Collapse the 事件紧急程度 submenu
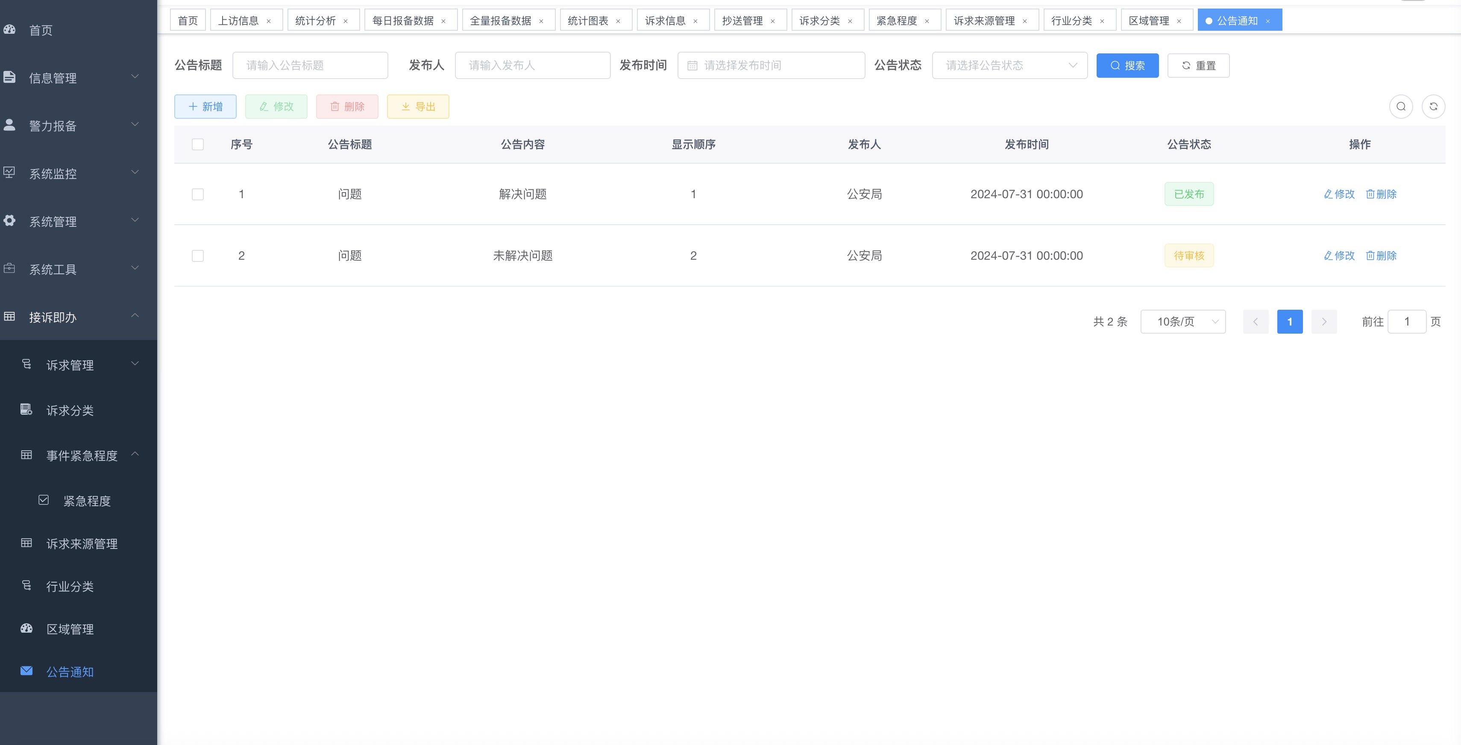Image resolution: width=1461 pixels, height=745 pixels. click(x=135, y=454)
